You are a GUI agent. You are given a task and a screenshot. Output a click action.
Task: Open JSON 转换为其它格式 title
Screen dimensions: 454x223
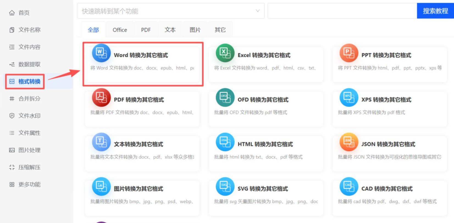click(388, 144)
